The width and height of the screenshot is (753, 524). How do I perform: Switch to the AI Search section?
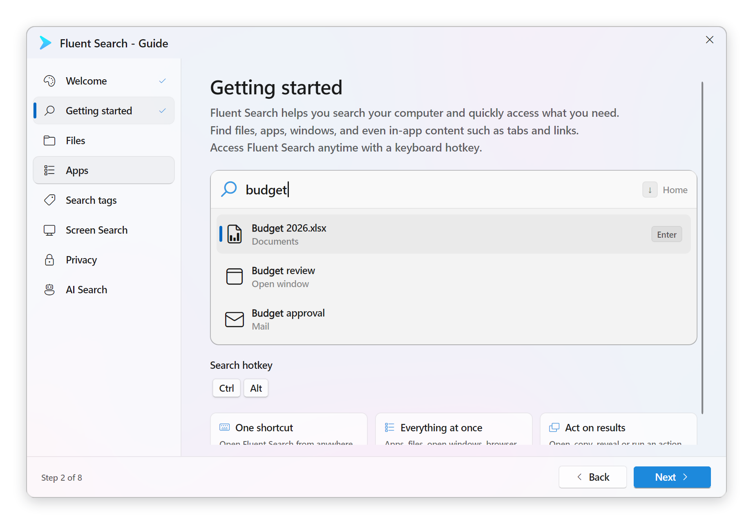104,290
